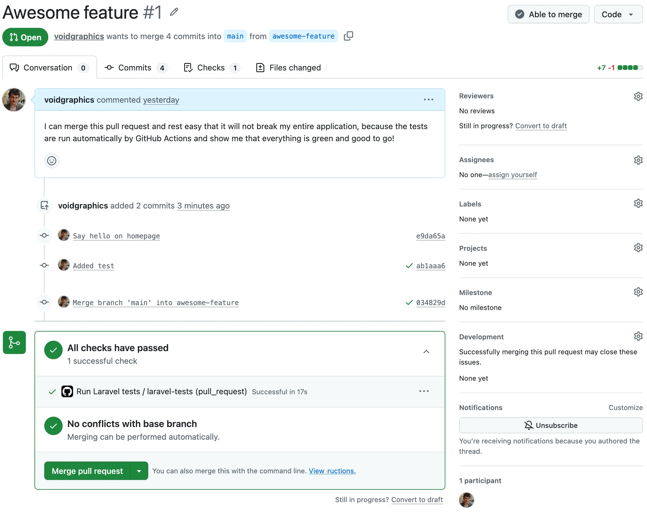Open commit hash ab1aaa6
The height and width of the screenshot is (513, 647).
point(431,266)
